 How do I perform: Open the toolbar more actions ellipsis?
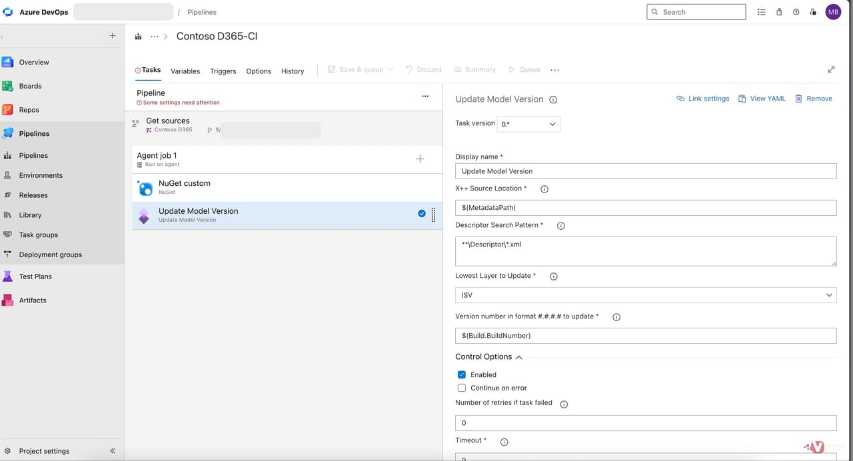[x=554, y=69]
